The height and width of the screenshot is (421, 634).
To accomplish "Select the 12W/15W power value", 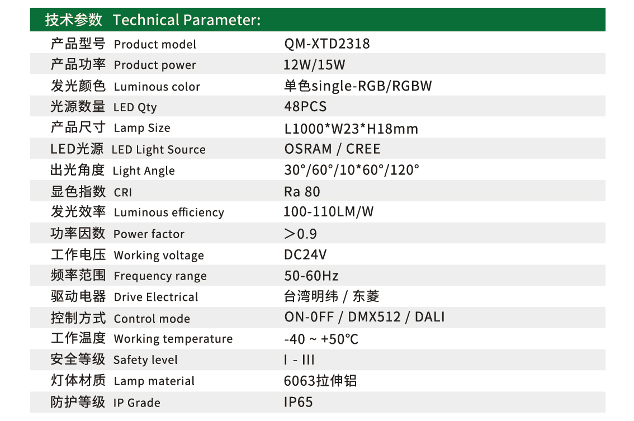I will 314,65.
